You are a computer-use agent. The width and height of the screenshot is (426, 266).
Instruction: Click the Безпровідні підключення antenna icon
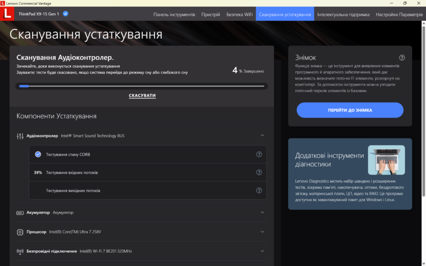20,251
